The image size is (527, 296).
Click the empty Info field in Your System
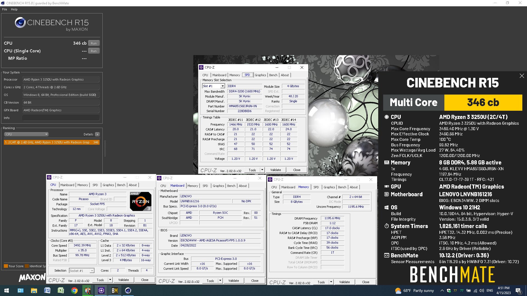tap(61, 118)
